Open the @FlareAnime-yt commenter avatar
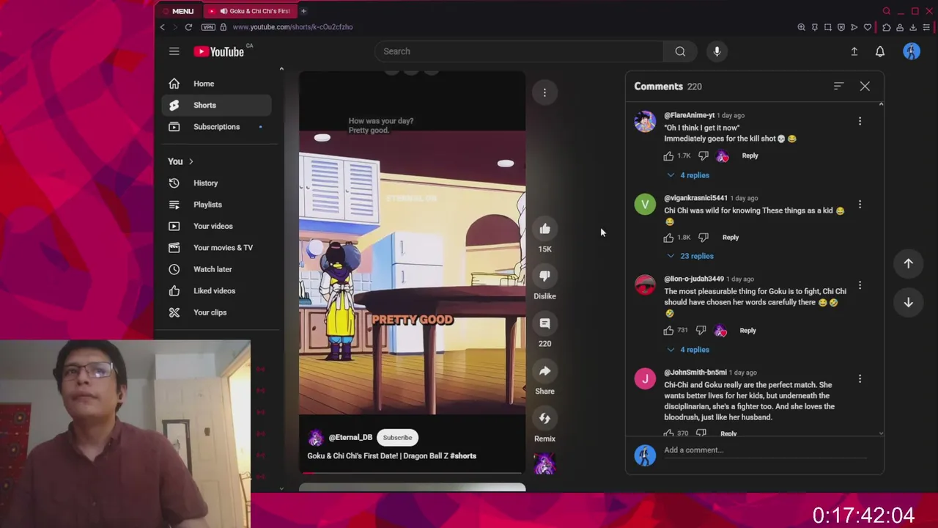 click(x=645, y=122)
